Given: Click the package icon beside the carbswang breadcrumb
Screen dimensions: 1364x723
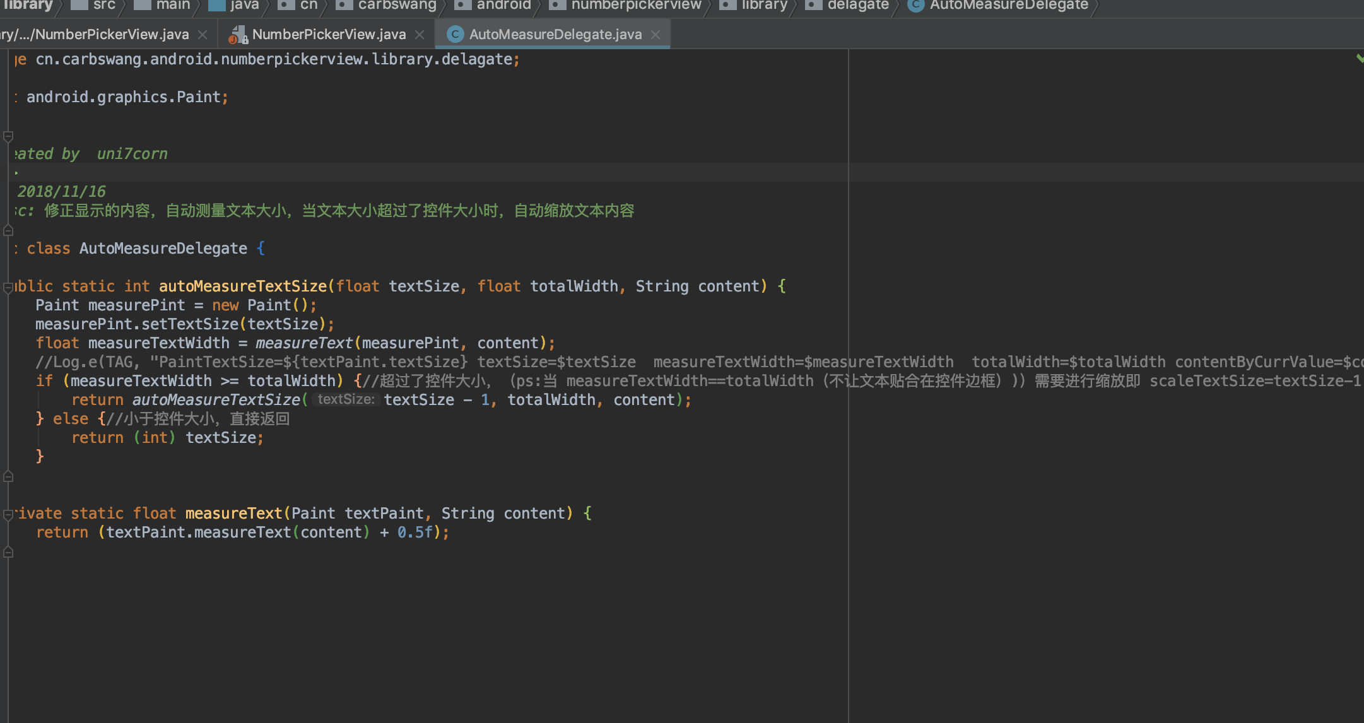Looking at the screenshot, I should click(x=343, y=5).
